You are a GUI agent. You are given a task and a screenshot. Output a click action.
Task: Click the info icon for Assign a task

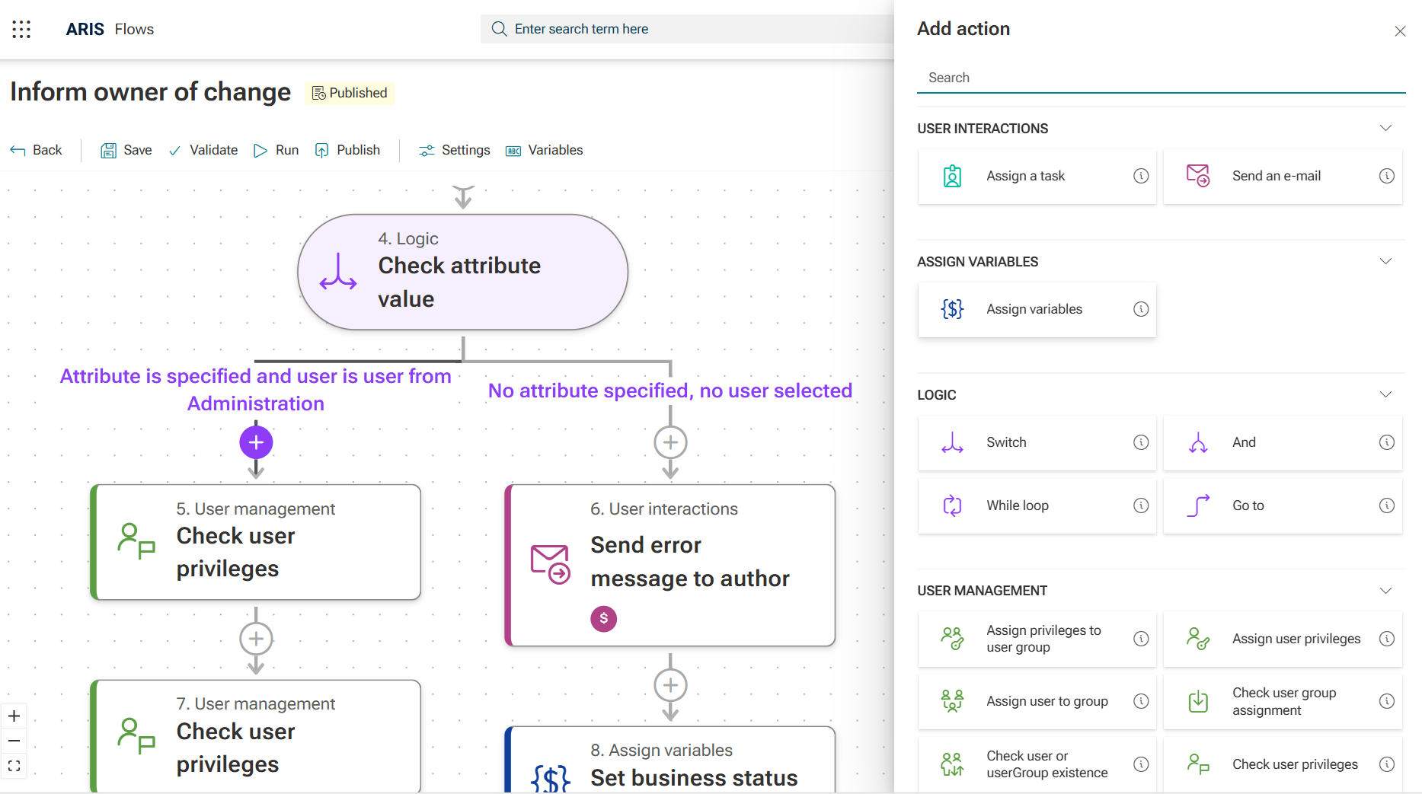tap(1140, 176)
